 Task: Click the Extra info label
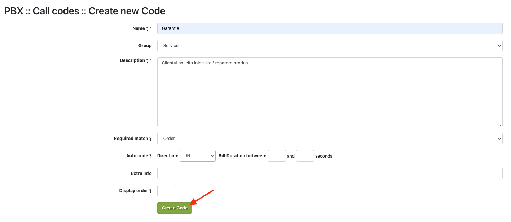coord(141,173)
